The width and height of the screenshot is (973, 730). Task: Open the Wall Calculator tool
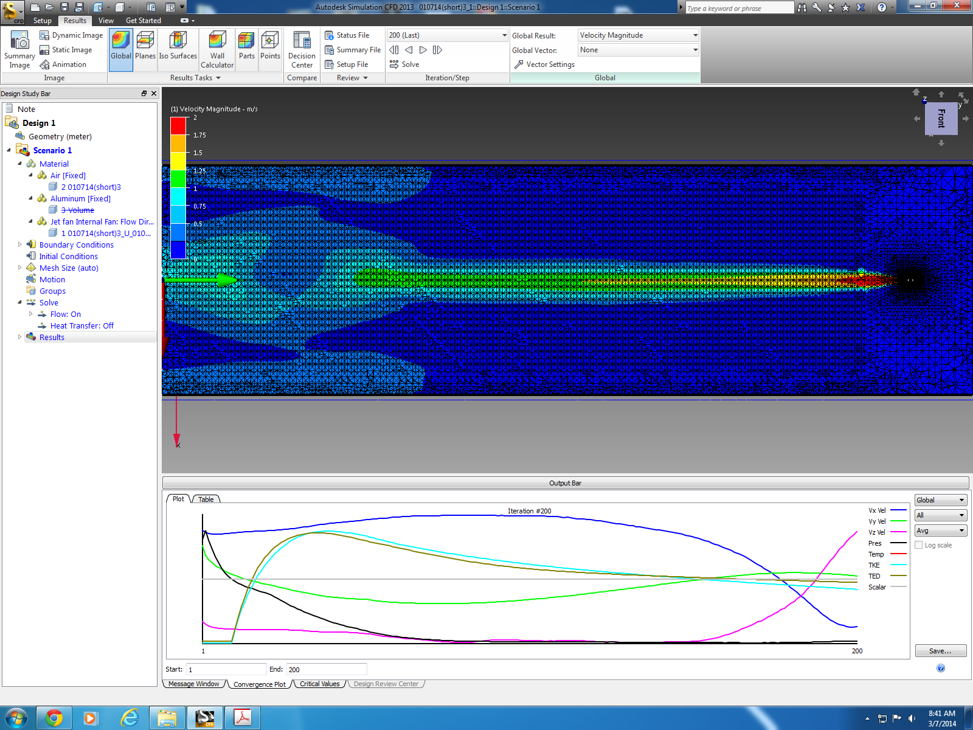click(217, 49)
